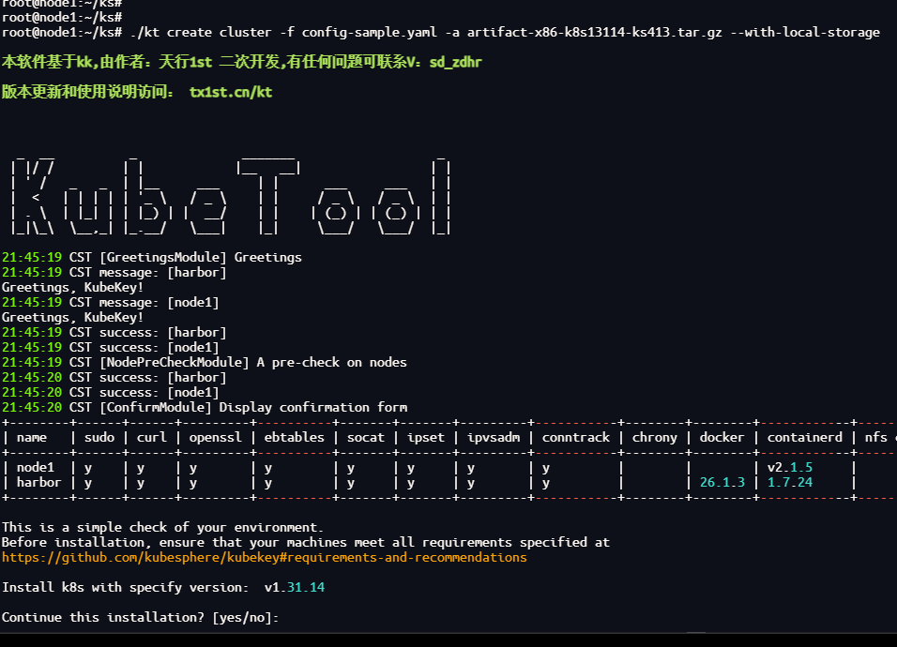Click the 'ebtables' column header

pyautogui.click(x=294, y=437)
